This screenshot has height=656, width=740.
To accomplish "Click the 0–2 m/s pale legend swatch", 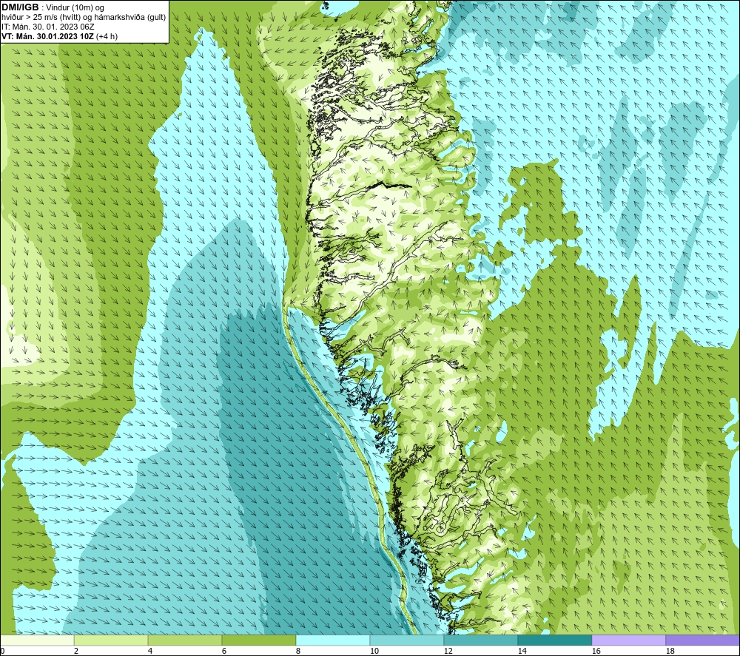I will coord(37,640).
